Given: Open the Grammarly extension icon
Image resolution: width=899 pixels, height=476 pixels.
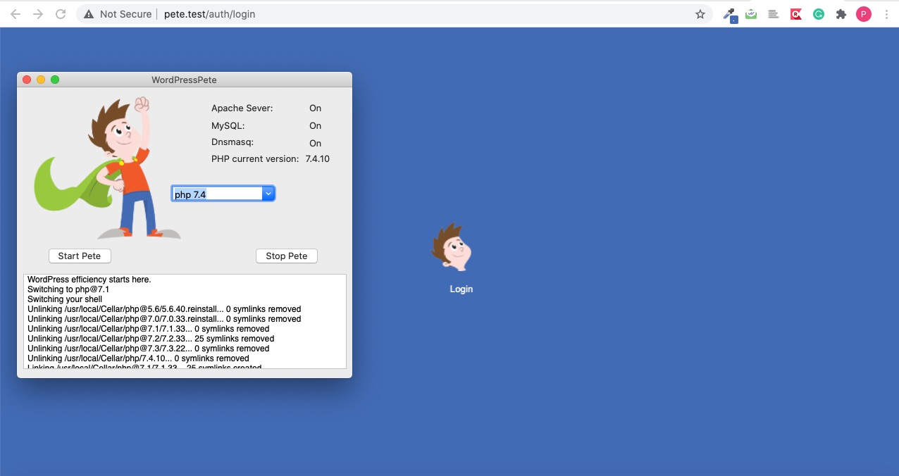Looking at the screenshot, I should (819, 14).
